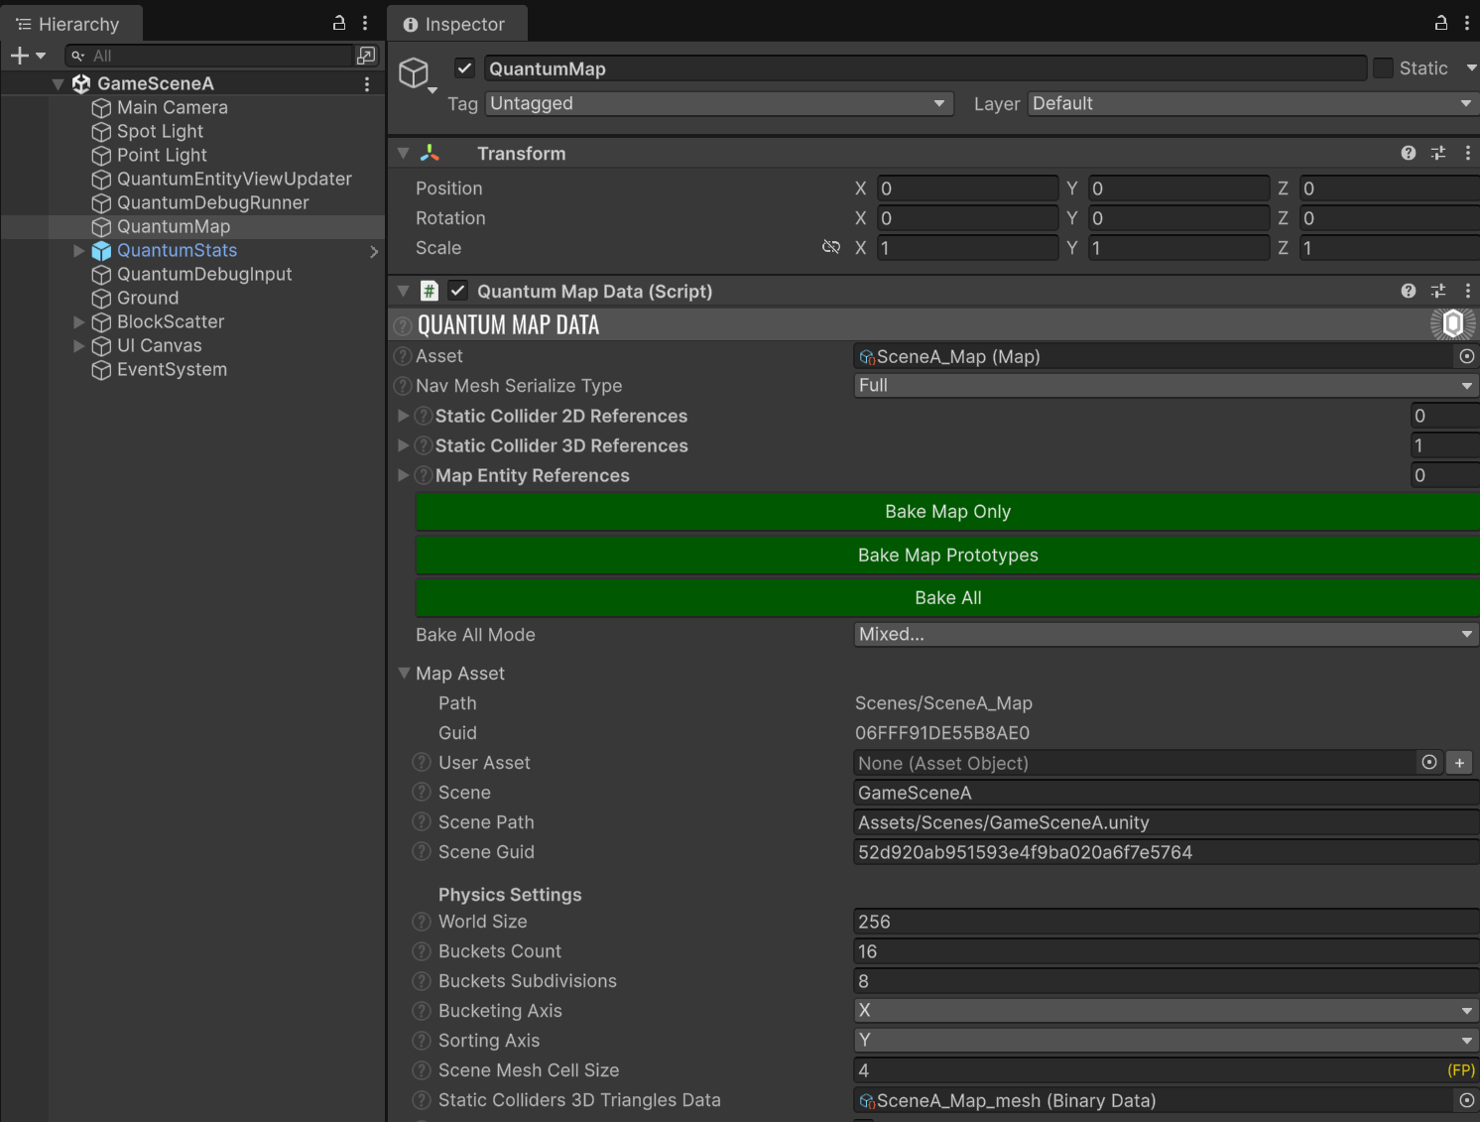Screen dimensions: 1480x1122
Task: Click the Buckets Count value field
Action: click(x=1167, y=951)
